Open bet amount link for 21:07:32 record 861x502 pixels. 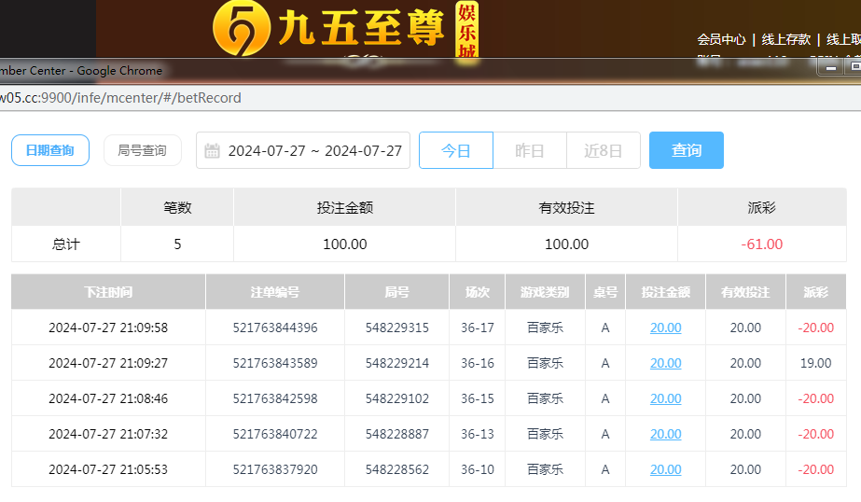pos(665,434)
